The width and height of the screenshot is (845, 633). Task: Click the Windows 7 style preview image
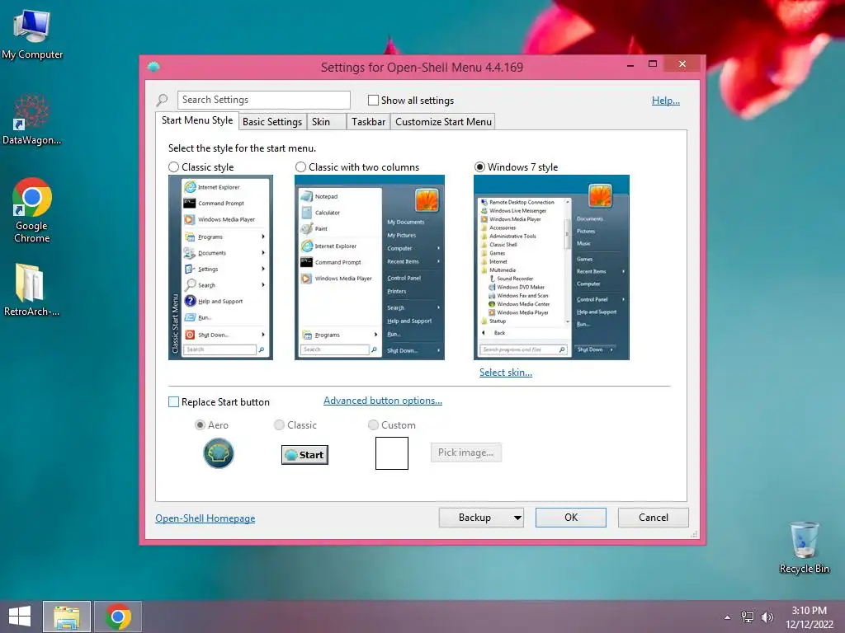click(551, 268)
